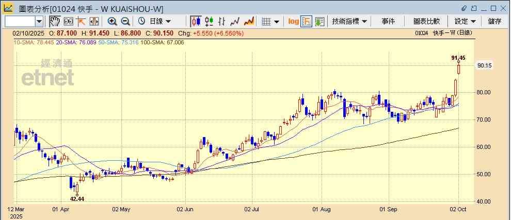Switch to OHLC bar chart type
The height and width of the screenshot is (220, 511).
click(x=222, y=21)
